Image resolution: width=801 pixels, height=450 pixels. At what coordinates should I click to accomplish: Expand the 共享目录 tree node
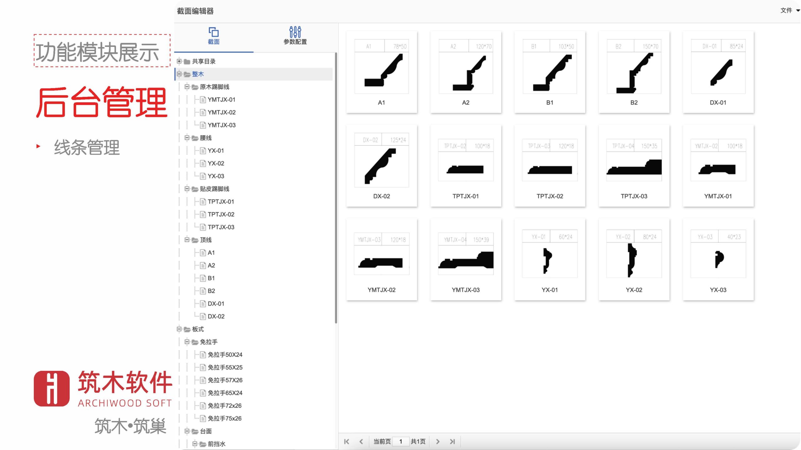click(179, 61)
